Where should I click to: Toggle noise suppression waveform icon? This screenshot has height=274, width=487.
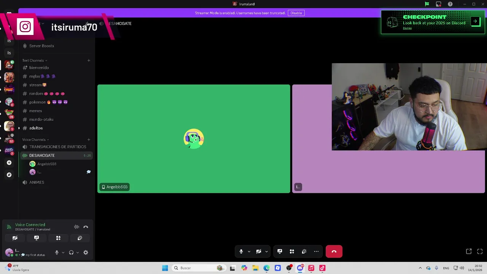click(76, 227)
